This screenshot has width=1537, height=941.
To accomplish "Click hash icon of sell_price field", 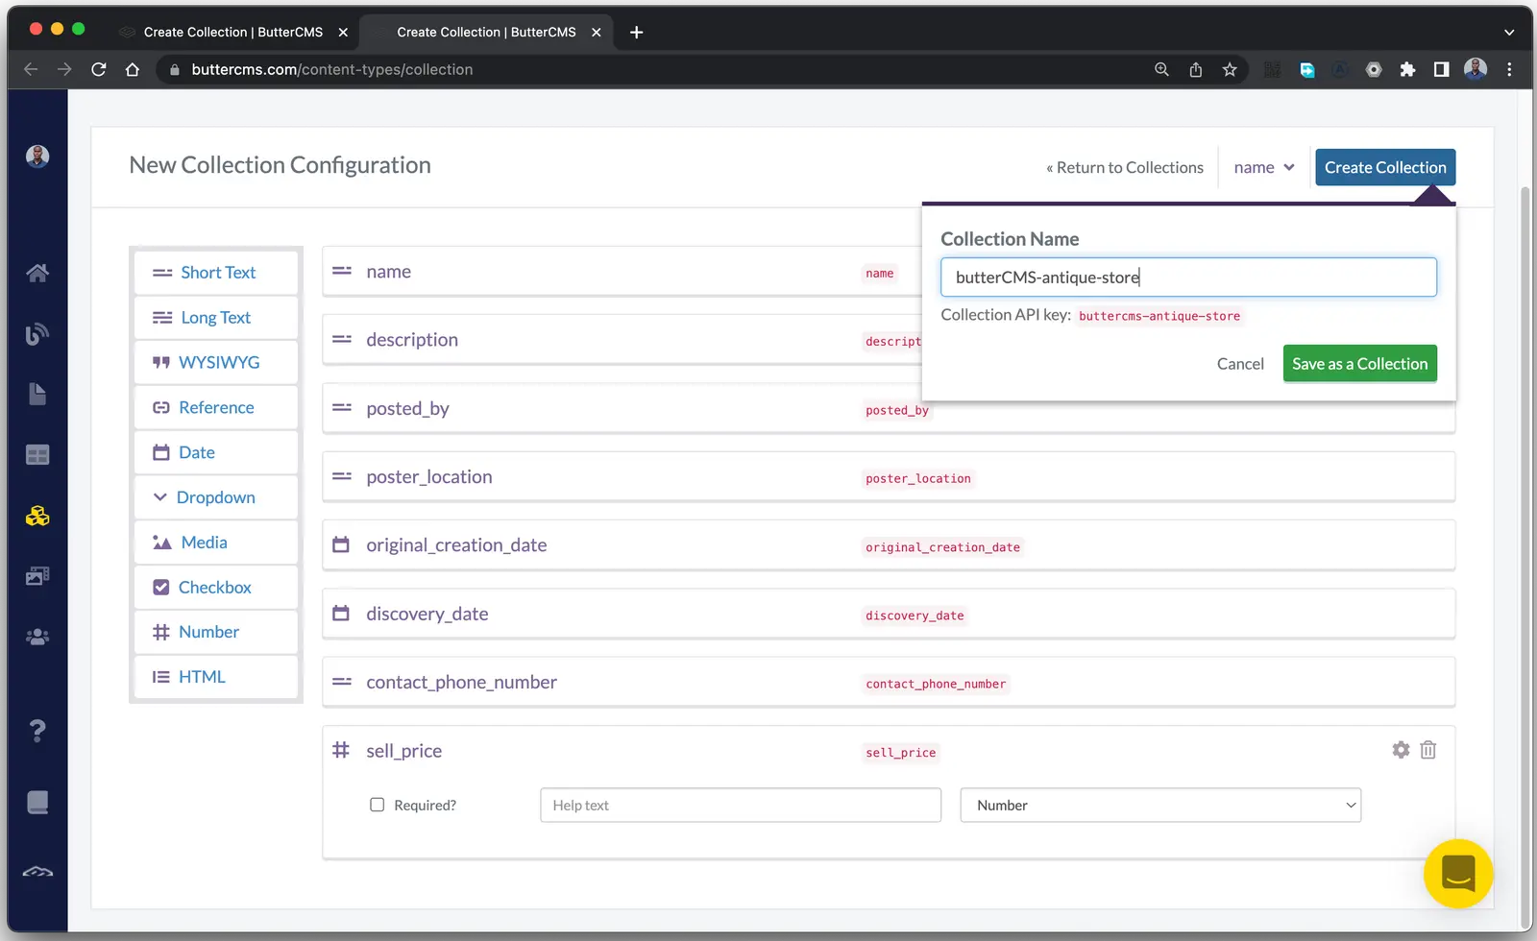I will (x=341, y=750).
